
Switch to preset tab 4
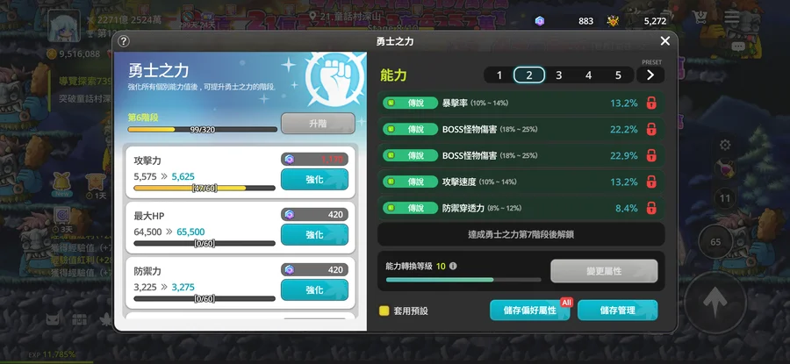click(588, 75)
